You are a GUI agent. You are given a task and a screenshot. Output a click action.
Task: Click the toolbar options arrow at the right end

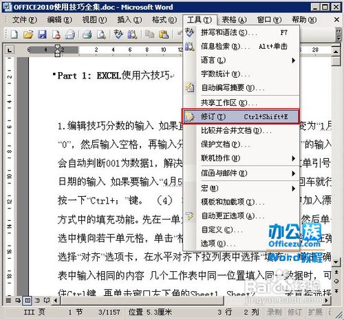pyautogui.click(x=338, y=35)
